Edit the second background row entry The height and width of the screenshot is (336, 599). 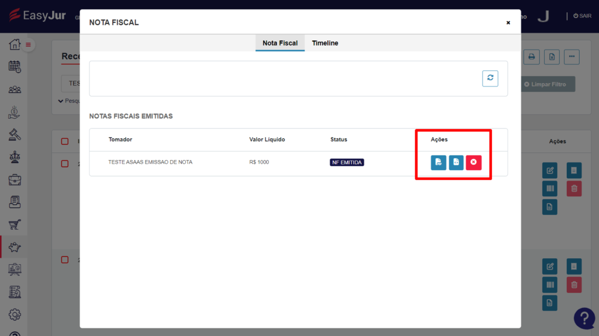click(x=550, y=266)
